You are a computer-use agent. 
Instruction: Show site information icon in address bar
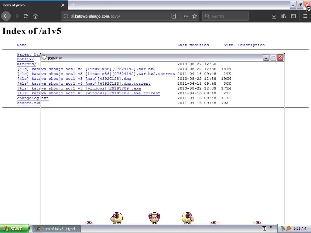pos(66,16)
